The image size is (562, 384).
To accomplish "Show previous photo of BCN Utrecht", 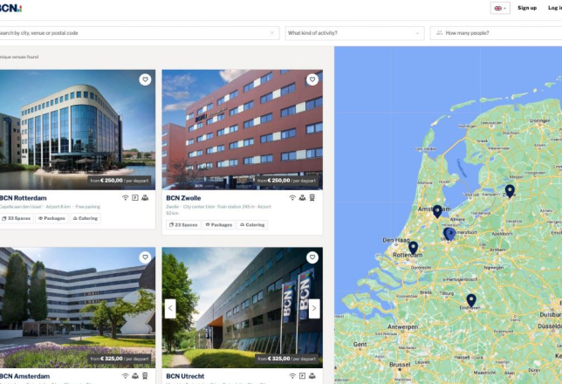I will click(x=170, y=308).
